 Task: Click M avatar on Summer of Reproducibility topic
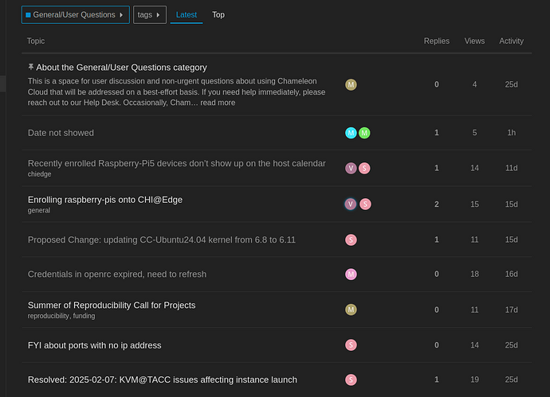point(351,309)
